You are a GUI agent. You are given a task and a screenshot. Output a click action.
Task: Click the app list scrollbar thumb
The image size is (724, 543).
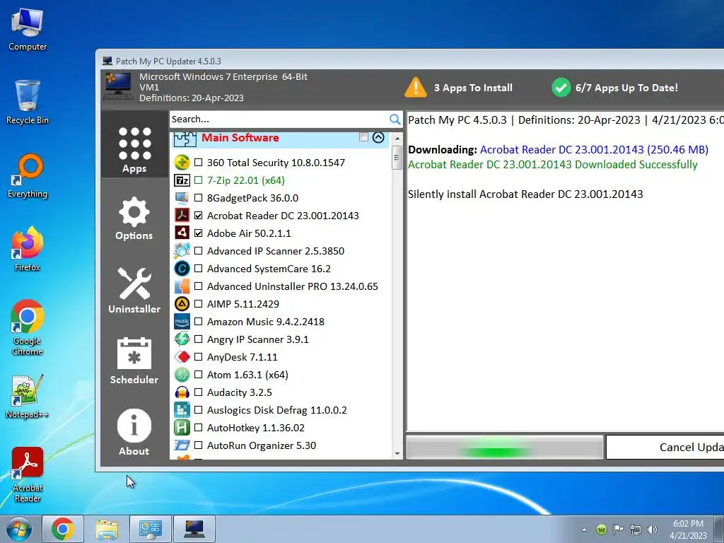tap(397, 158)
